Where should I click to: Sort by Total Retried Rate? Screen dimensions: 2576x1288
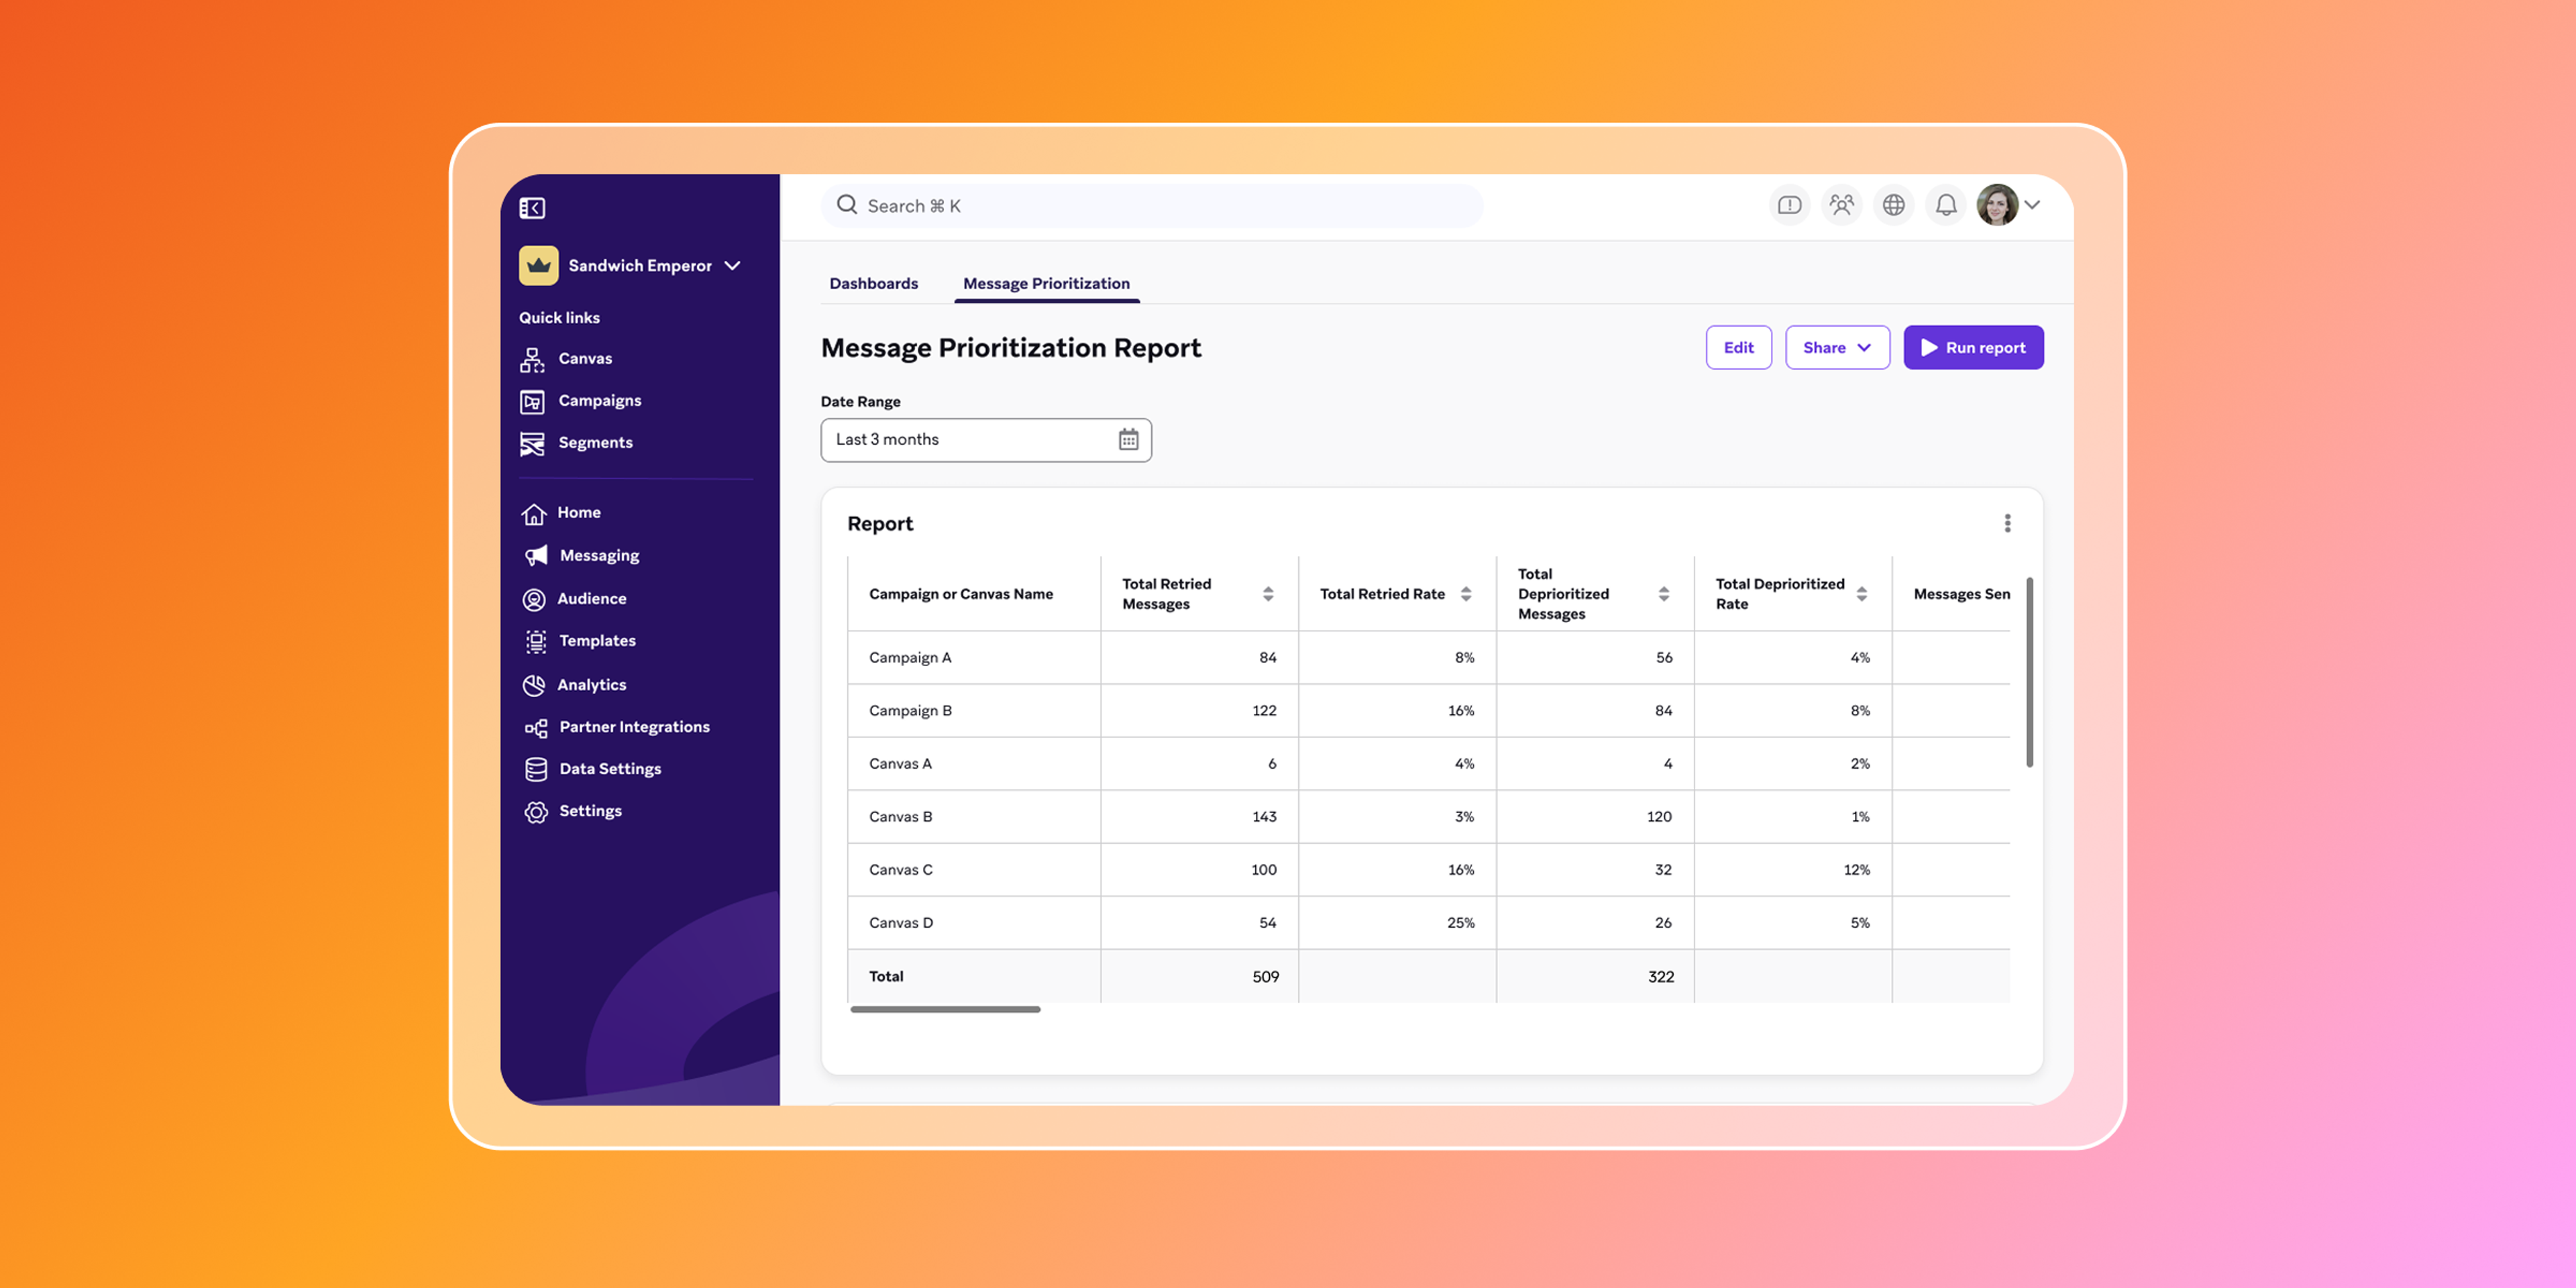coord(1465,594)
